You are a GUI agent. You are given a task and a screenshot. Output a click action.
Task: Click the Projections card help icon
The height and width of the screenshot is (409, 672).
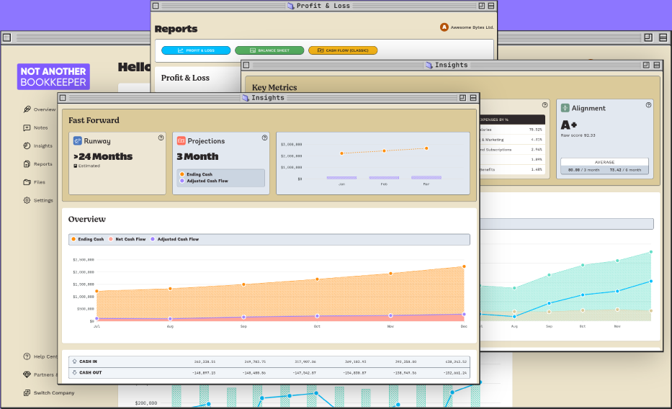point(264,138)
